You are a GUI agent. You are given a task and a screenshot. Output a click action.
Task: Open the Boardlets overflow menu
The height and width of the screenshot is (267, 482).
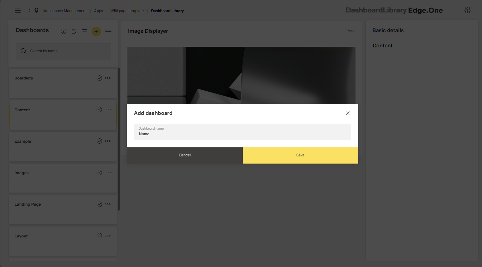click(x=107, y=78)
